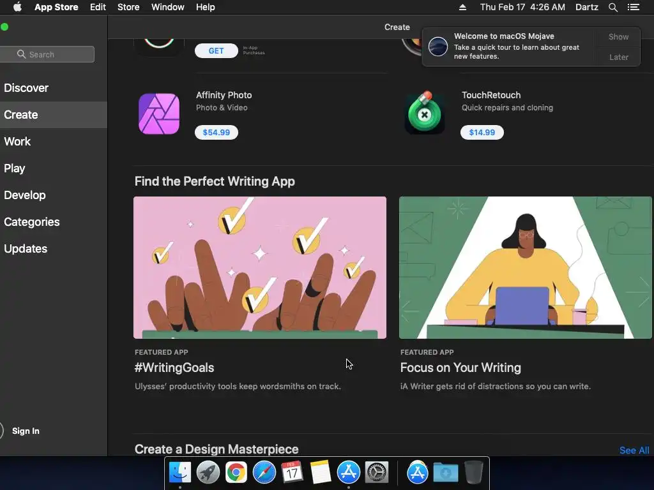Click the Apple logo menu

click(x=17, y=7)
